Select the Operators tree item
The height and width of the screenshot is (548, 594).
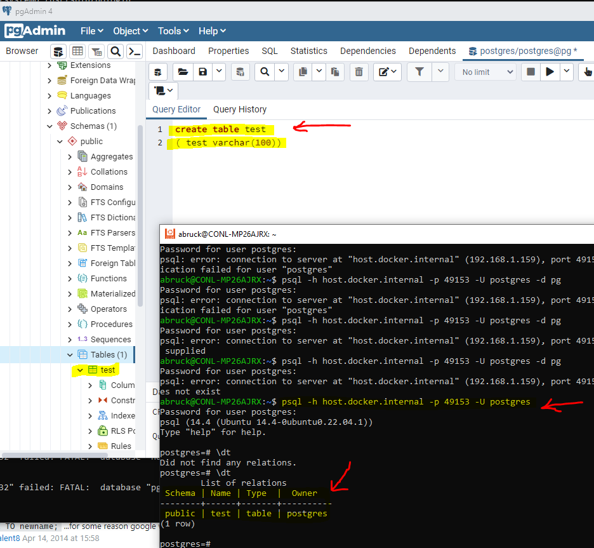click(x=109, y=309)
